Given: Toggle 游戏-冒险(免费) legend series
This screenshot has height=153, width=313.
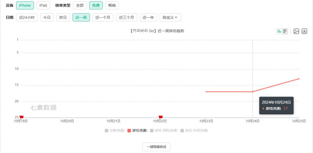Looking at the screenshot, I should [x=164, y=130].
